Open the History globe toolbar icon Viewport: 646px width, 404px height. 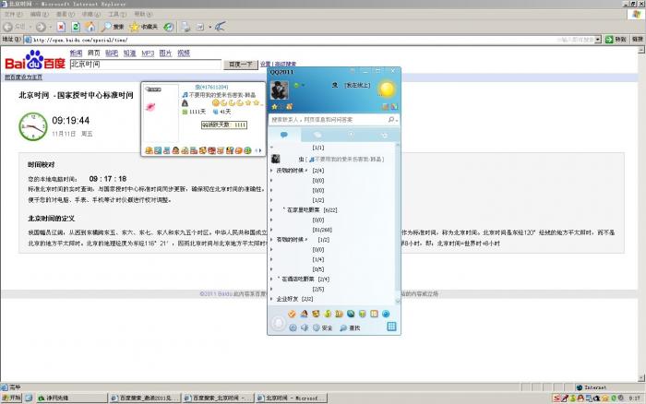(168, 27)
